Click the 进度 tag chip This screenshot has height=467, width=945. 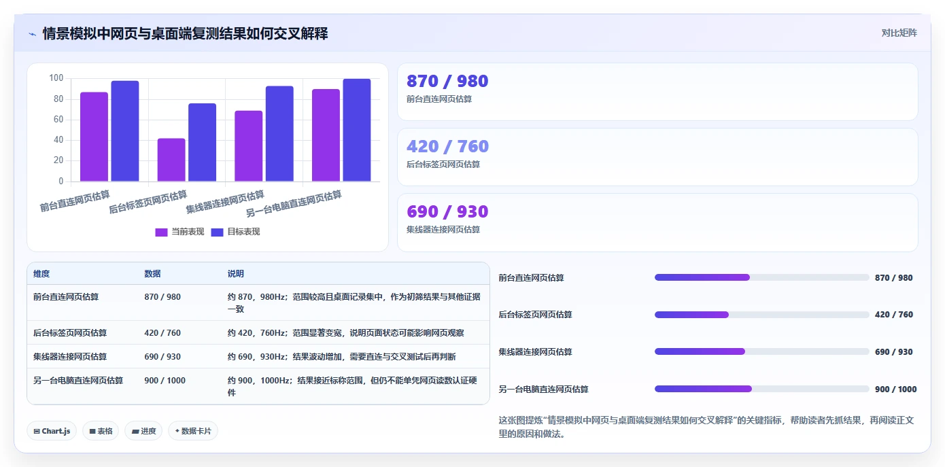tap(143, 431)
